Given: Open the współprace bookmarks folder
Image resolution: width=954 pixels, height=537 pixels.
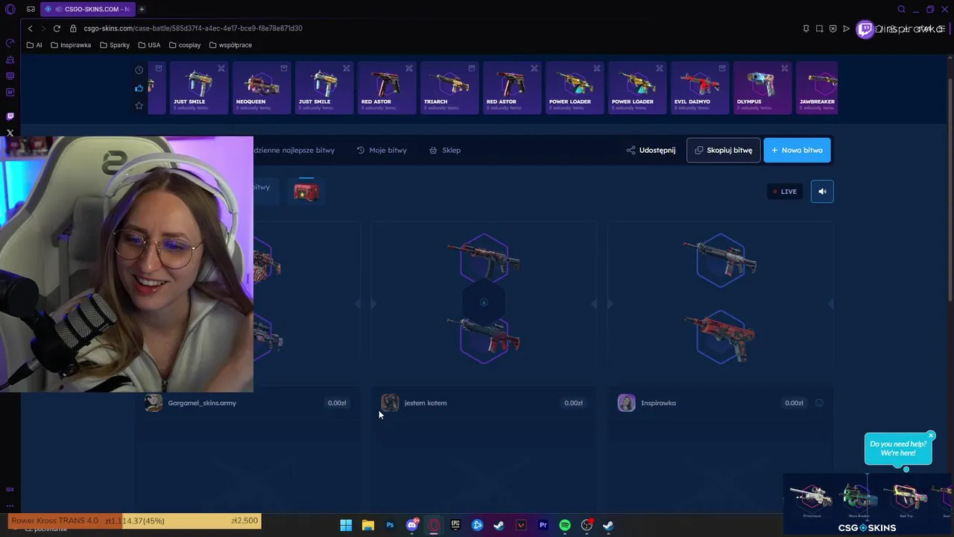Looking at the screenshot, I should 230,45.
